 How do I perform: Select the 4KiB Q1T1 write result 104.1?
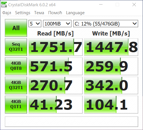click(x=111, y=104)
